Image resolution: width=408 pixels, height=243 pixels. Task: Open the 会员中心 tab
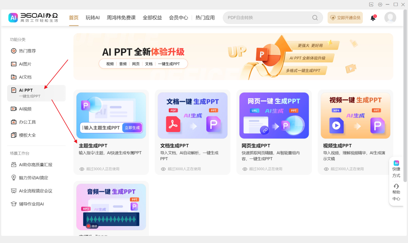(178, 18)
